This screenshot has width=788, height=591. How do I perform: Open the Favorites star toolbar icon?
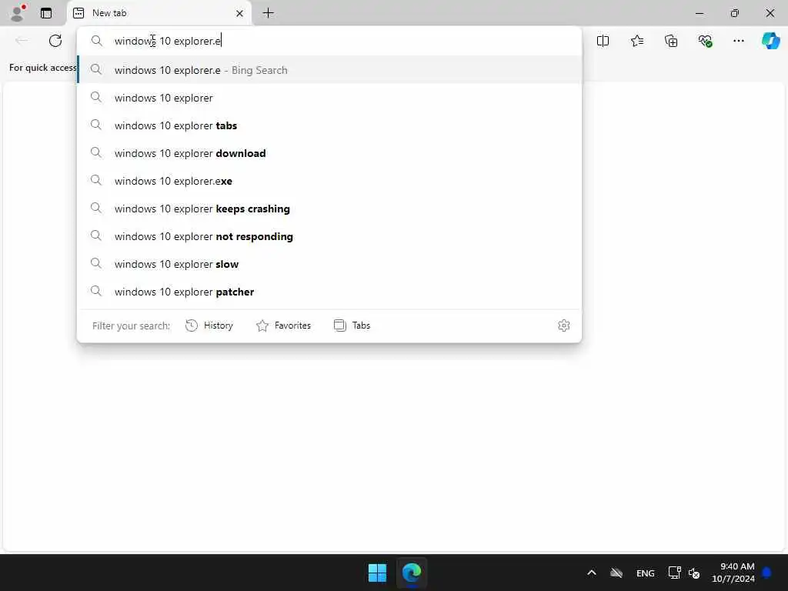(636, 41)
